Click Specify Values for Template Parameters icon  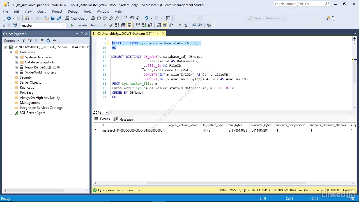(x=208, y=25)
